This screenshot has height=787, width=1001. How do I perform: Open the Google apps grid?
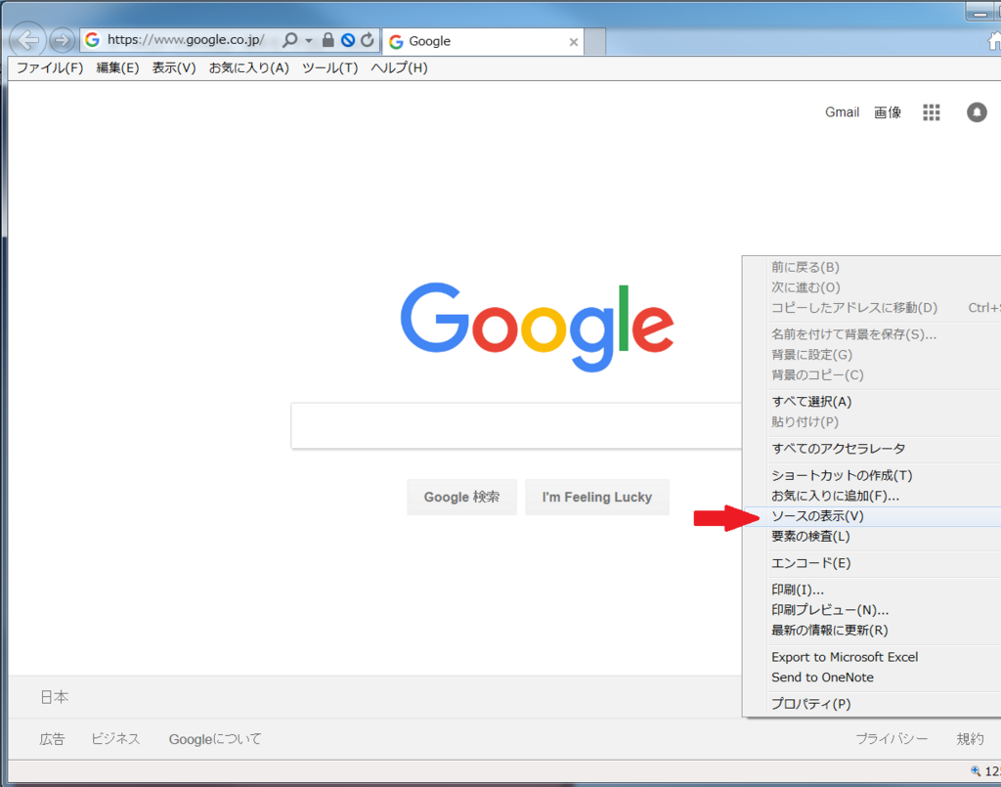coord(931,111)
